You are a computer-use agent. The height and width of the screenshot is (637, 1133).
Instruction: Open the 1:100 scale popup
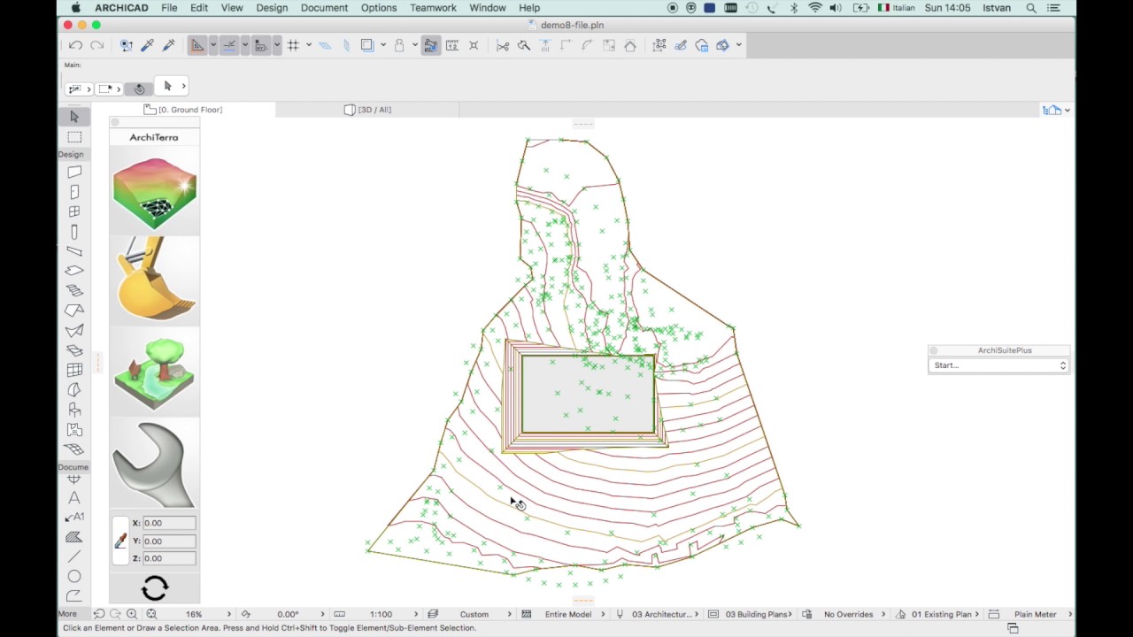pos(415,614)
